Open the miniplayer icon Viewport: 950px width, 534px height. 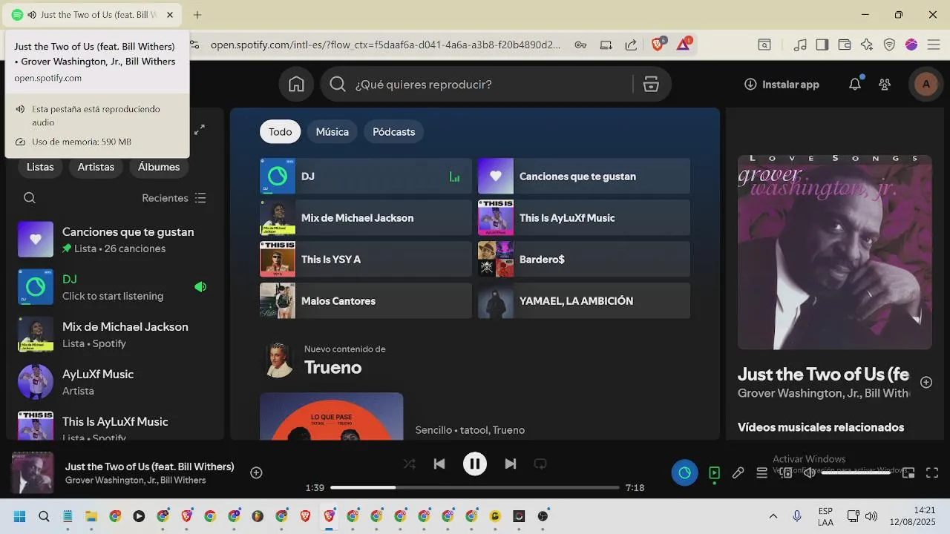click(908, 472)
